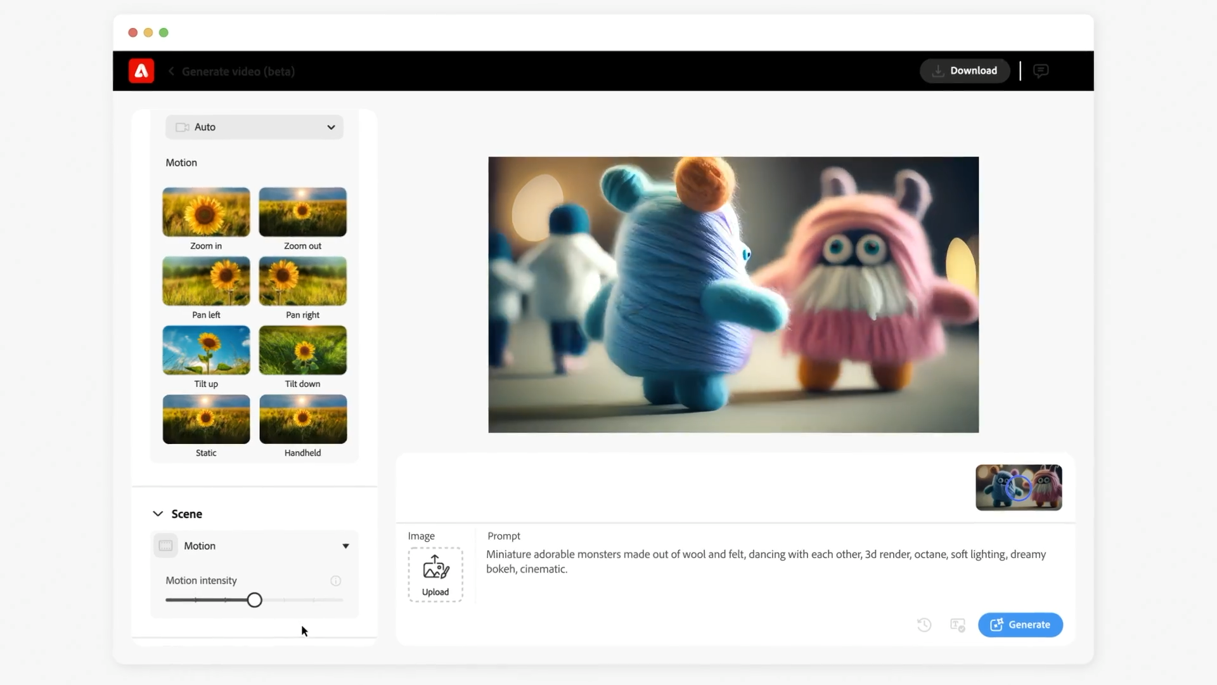Click the blue Generate button
Screen dimensions: 1217x685
pyautogui.click(x=1020, y=625)
